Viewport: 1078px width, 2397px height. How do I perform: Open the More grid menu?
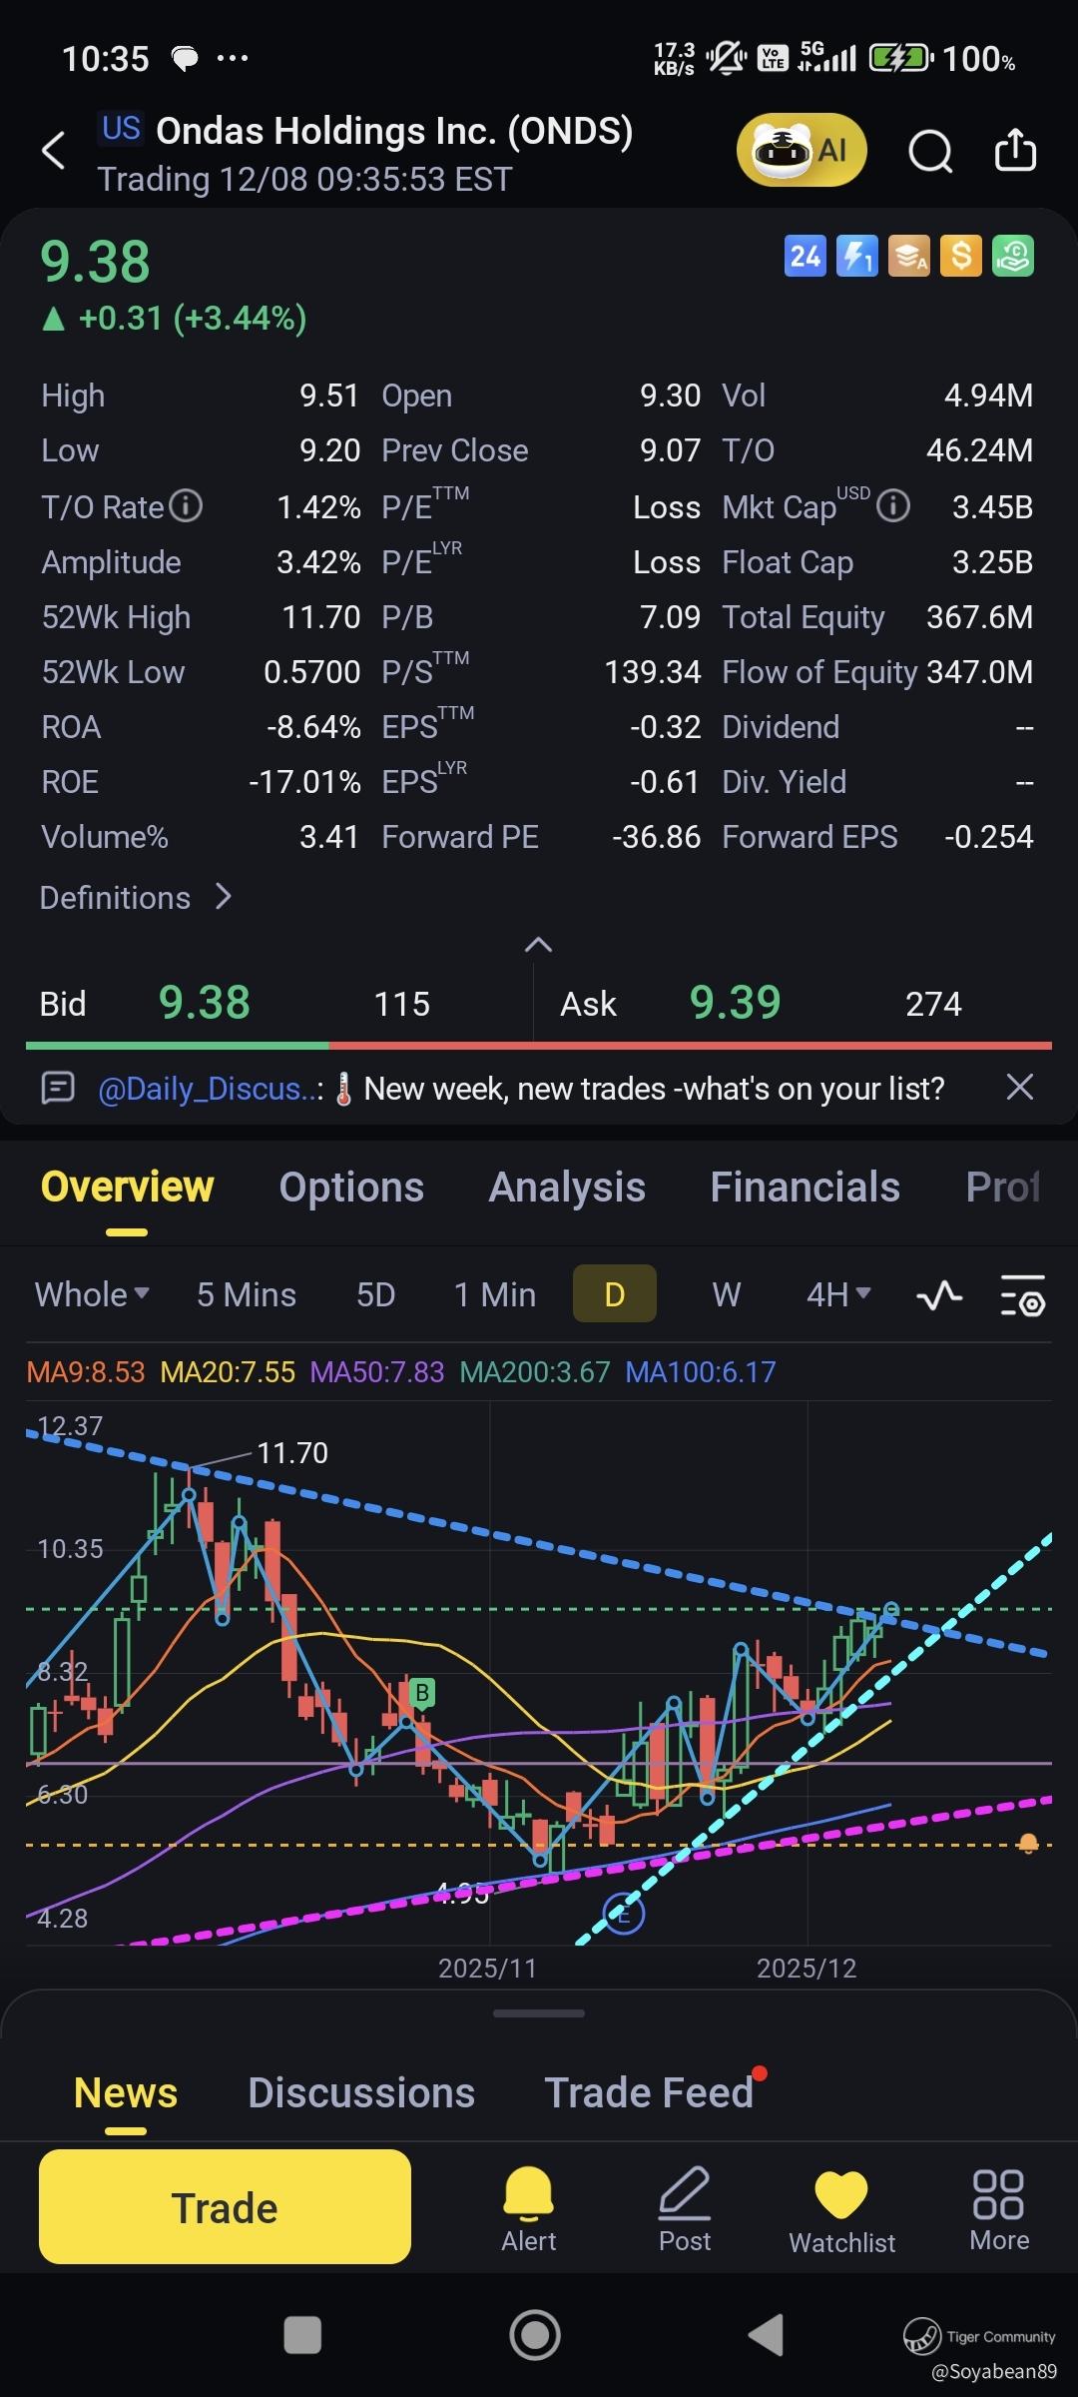[x=999, y=2209]
